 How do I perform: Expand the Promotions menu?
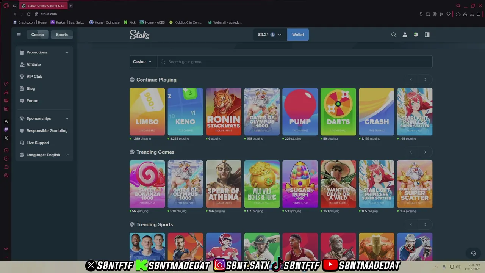[x=44, y=52]
